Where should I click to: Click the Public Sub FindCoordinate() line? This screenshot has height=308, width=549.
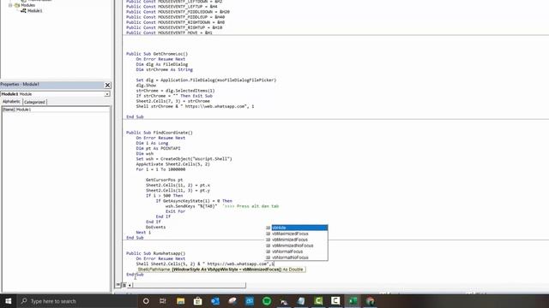(x=160, y=133)
